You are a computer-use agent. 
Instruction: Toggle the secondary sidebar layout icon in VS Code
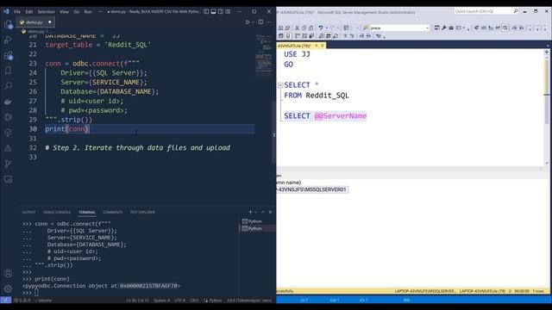(221, 11)
